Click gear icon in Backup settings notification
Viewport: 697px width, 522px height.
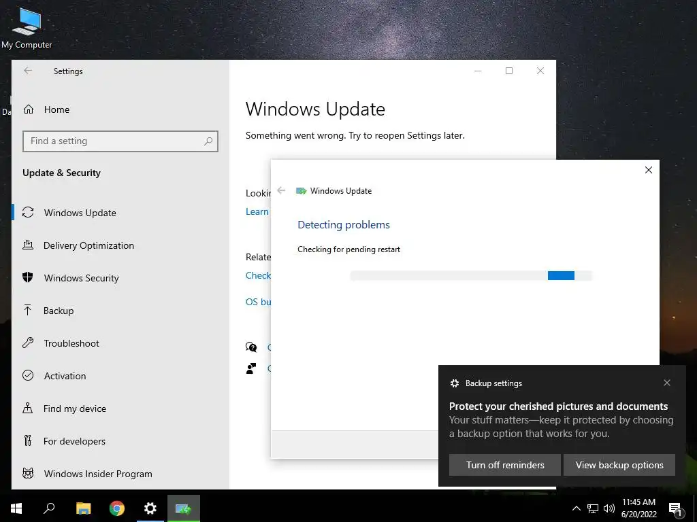click(x=454, y=383)
